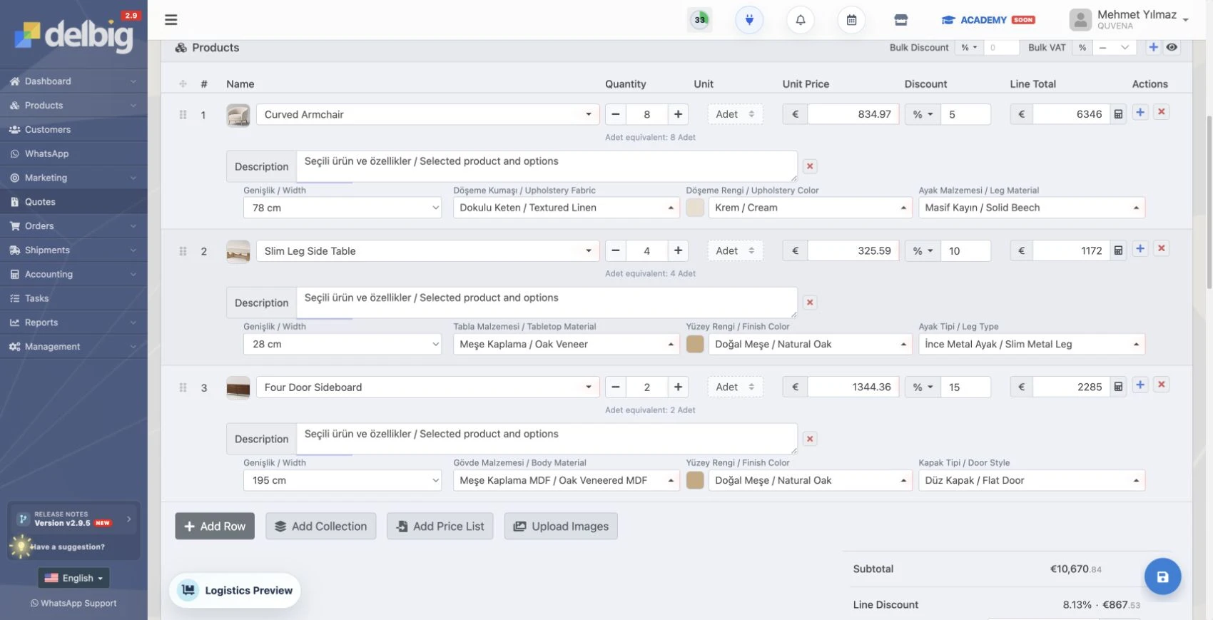Open the calendar icon in header
Screen dimensions: 1213x620
click(x=851, y=20)
